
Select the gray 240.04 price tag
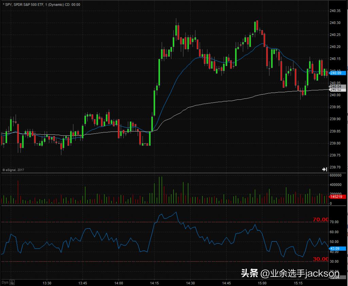(x=337, y=87)
